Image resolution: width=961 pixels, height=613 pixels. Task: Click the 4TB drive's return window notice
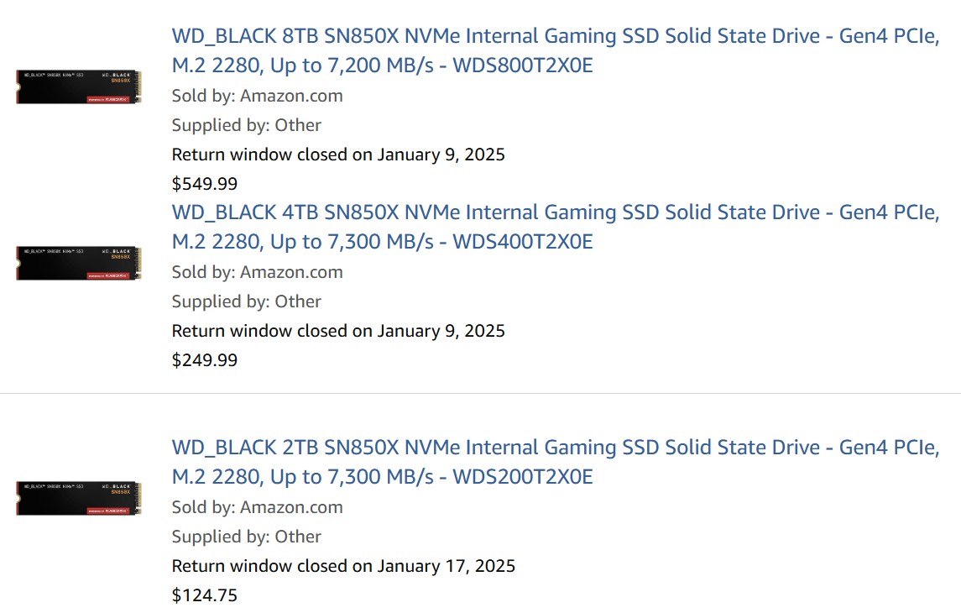pos(337,331)
